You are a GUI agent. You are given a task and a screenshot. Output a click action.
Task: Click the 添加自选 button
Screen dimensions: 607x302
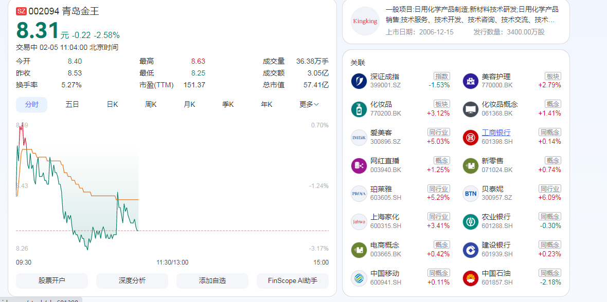(212, 281)
